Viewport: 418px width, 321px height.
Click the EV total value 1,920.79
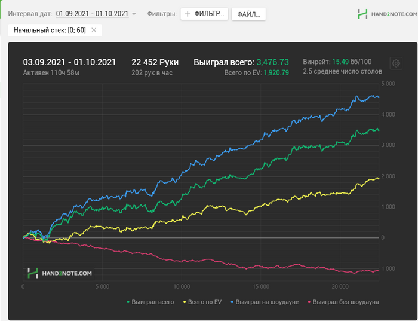(276, 72)
